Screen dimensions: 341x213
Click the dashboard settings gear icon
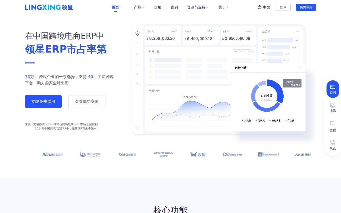pyautogui.click(x=138, y=127)
